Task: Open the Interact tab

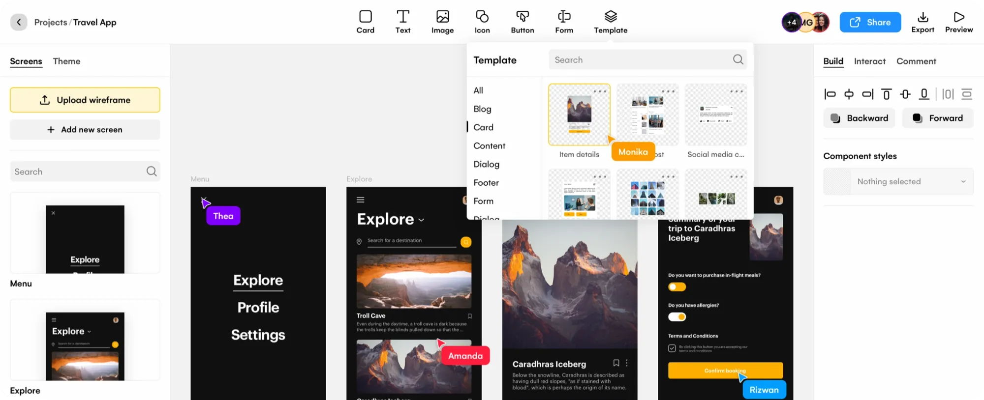Action: pyautogui.click(x=870, y=61)
